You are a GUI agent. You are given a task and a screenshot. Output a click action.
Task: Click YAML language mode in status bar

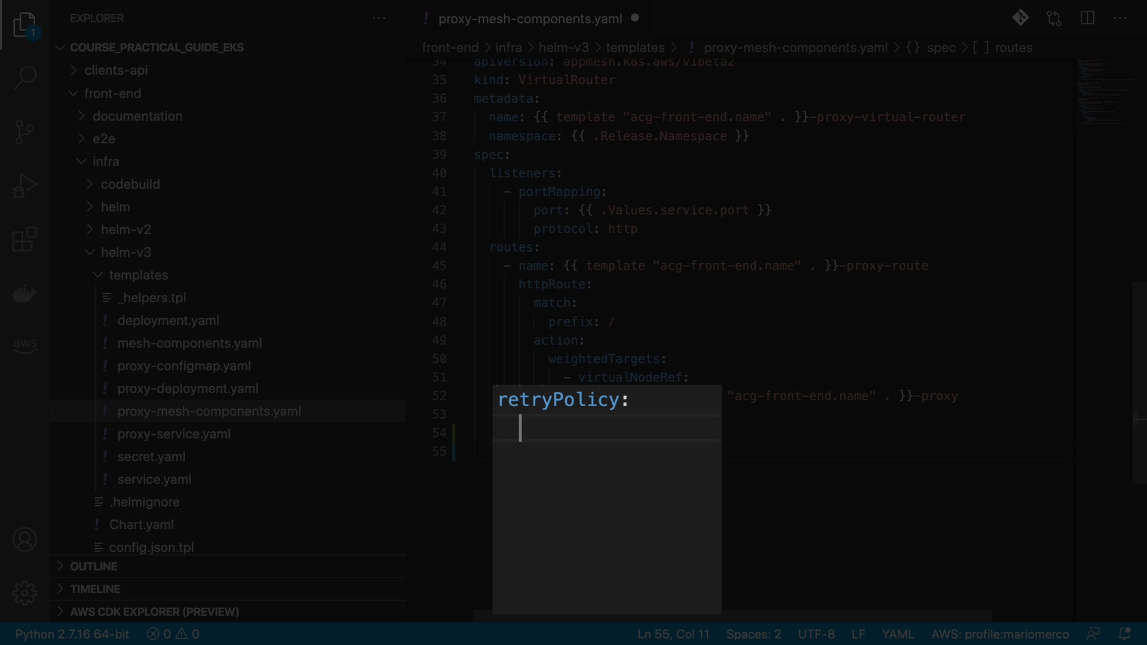click(898, 634)
